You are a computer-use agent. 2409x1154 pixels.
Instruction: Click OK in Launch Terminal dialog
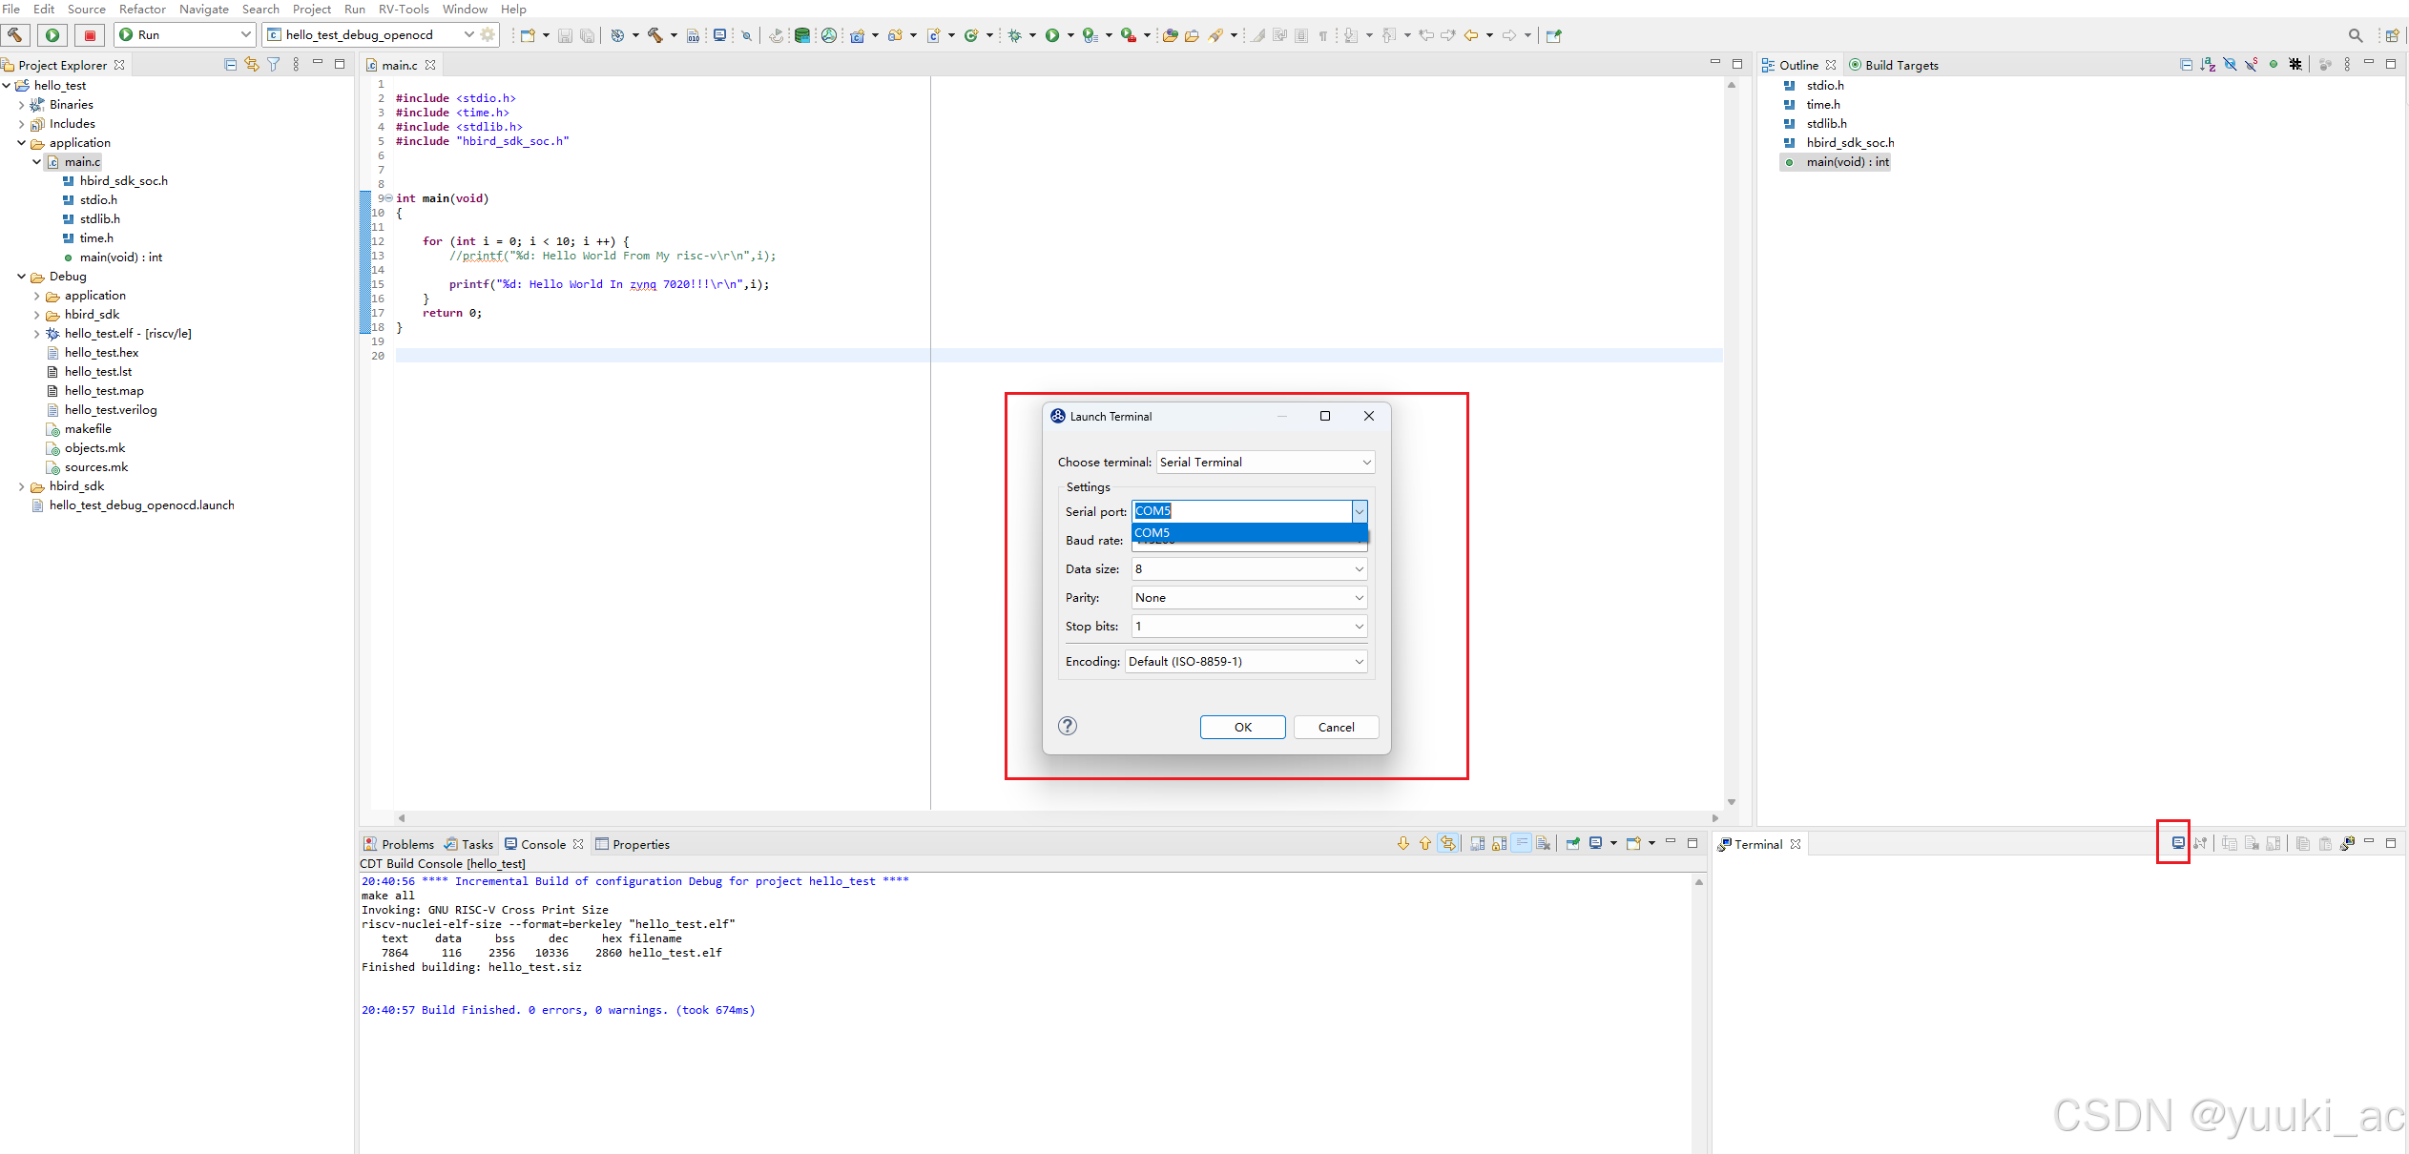(1242, 727)
